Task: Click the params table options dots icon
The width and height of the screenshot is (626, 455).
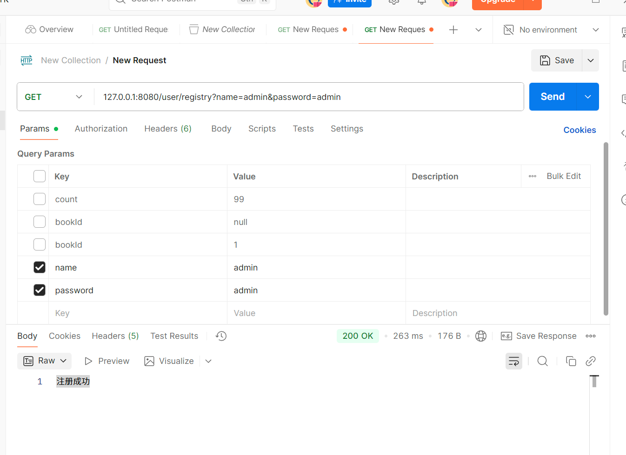Action: 533,176
